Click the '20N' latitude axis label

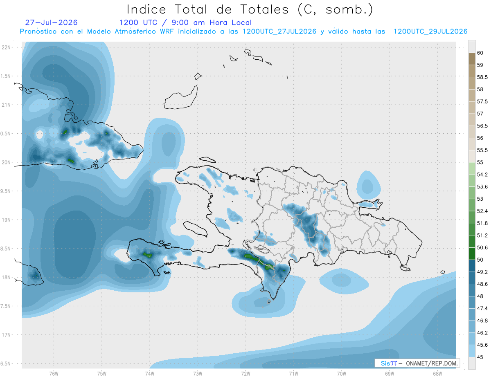pyautogui.click(x=6, y=162)
